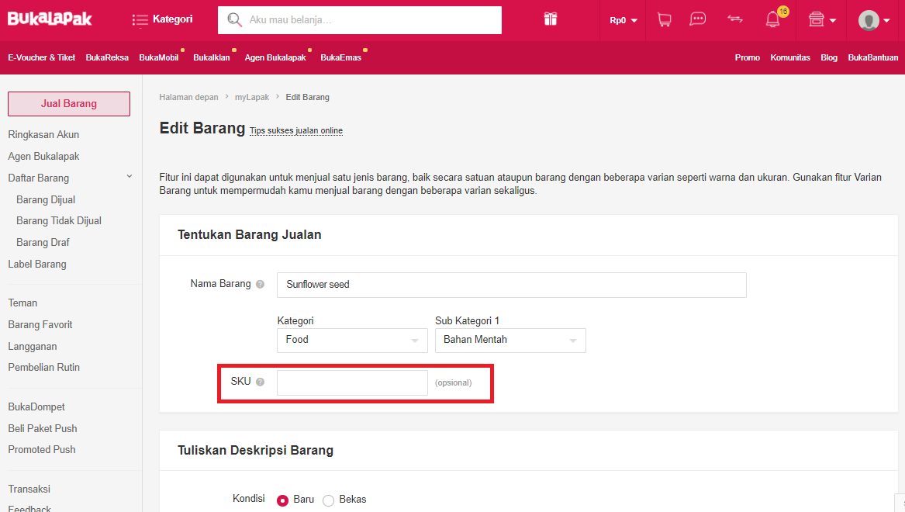Open Barang Draf in sidebar
905x512 pixels.
point(43,243)
